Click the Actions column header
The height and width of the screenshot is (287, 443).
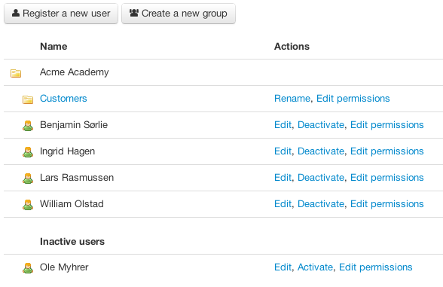pyautogui.click(x=292, y=47)
